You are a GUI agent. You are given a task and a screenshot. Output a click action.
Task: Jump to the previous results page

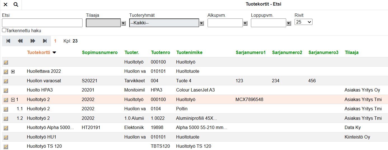[20, 41]
